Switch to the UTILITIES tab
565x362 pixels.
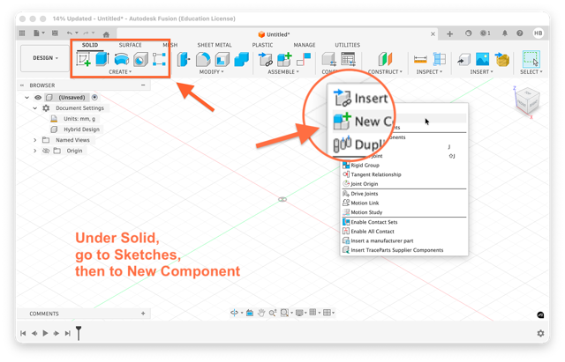pyautogui.click(x=347, y=45)
